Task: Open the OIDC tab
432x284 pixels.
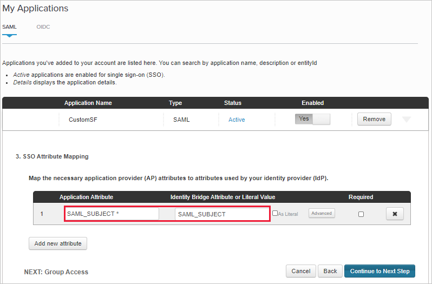Action: point(43,27)
